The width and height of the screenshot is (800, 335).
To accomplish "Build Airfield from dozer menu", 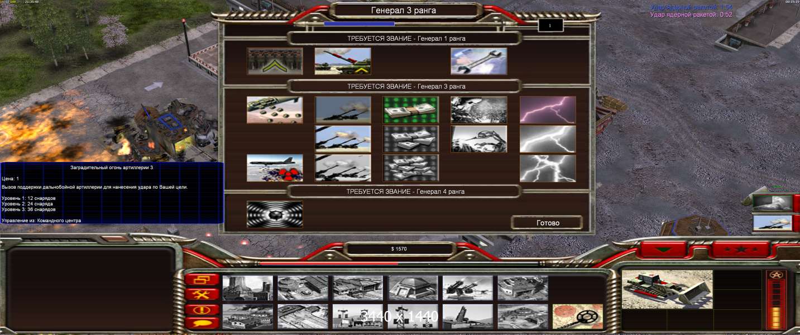I will 303,317.
